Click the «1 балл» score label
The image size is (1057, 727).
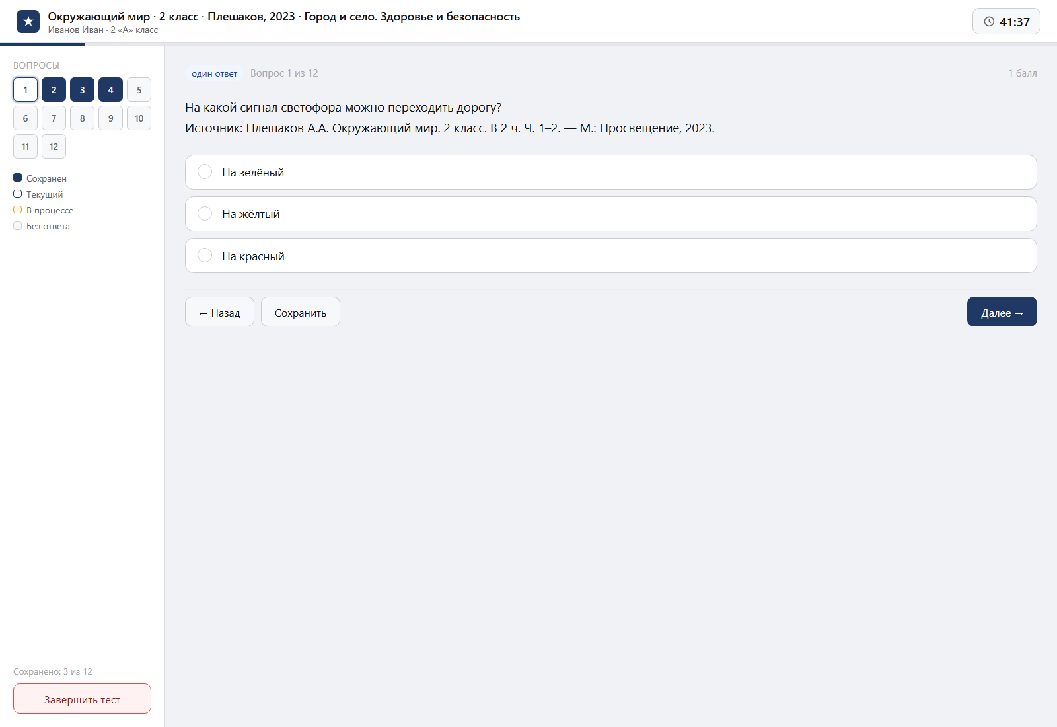pos(1022,73)
